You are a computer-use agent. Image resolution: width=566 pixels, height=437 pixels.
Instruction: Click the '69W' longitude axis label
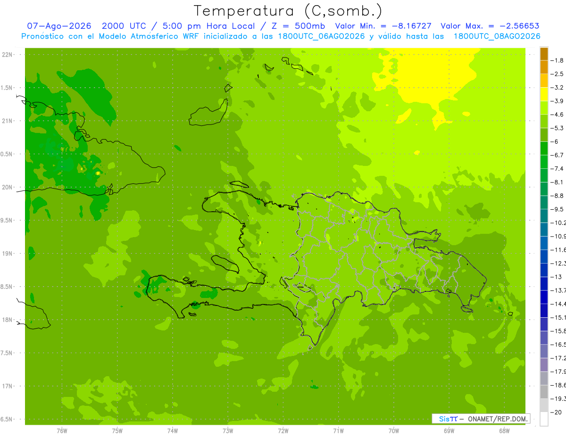[449, 430]
